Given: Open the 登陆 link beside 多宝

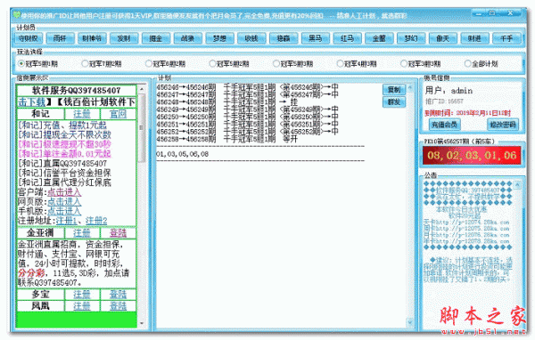Looking at the screenshot, I should pyautogui.click(x=118, y=295).
